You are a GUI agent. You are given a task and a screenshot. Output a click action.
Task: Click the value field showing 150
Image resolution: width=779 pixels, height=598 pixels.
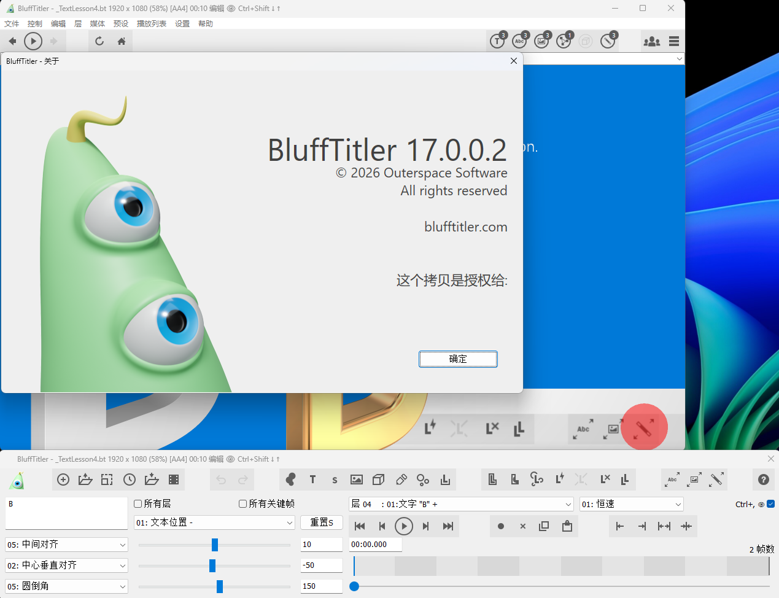(322, 586)
